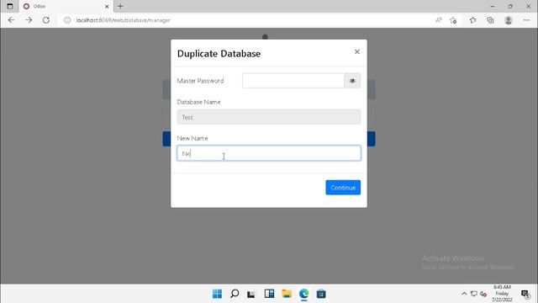Open File Explorer from taskbar
Screen dimensions: 538x303
(x=287, y=294)
